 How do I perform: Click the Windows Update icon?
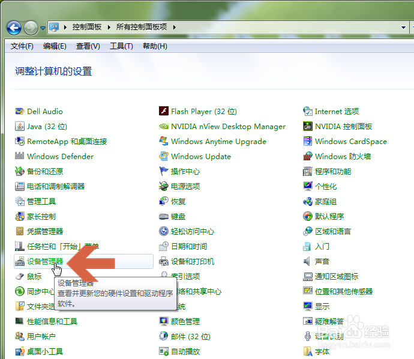pyautogui.click(x=164, y=156)
